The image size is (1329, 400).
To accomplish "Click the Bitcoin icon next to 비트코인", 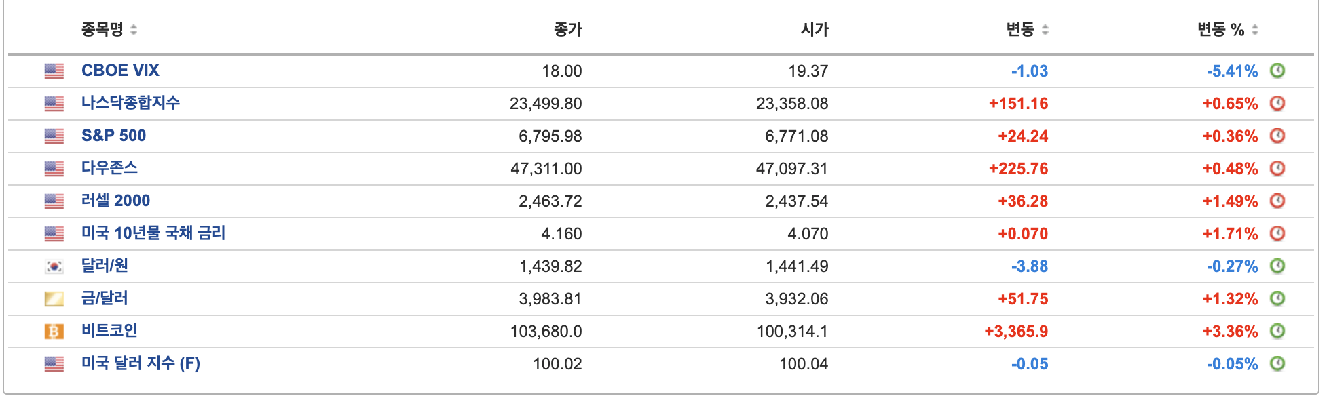I will tap(56, 330).
